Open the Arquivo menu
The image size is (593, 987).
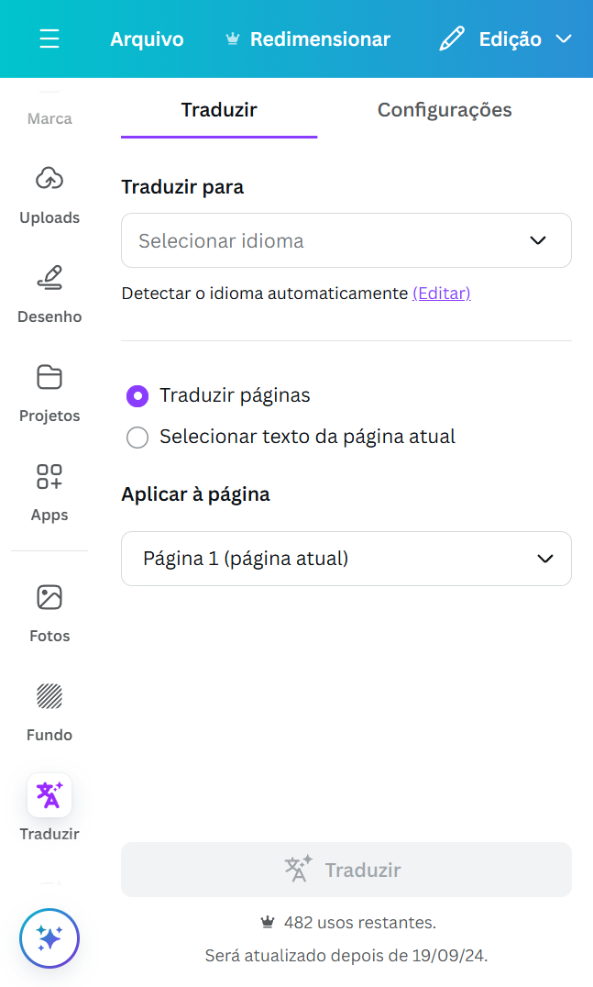147,39
